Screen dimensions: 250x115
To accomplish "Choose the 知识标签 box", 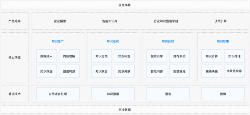I will click(124, 56).
